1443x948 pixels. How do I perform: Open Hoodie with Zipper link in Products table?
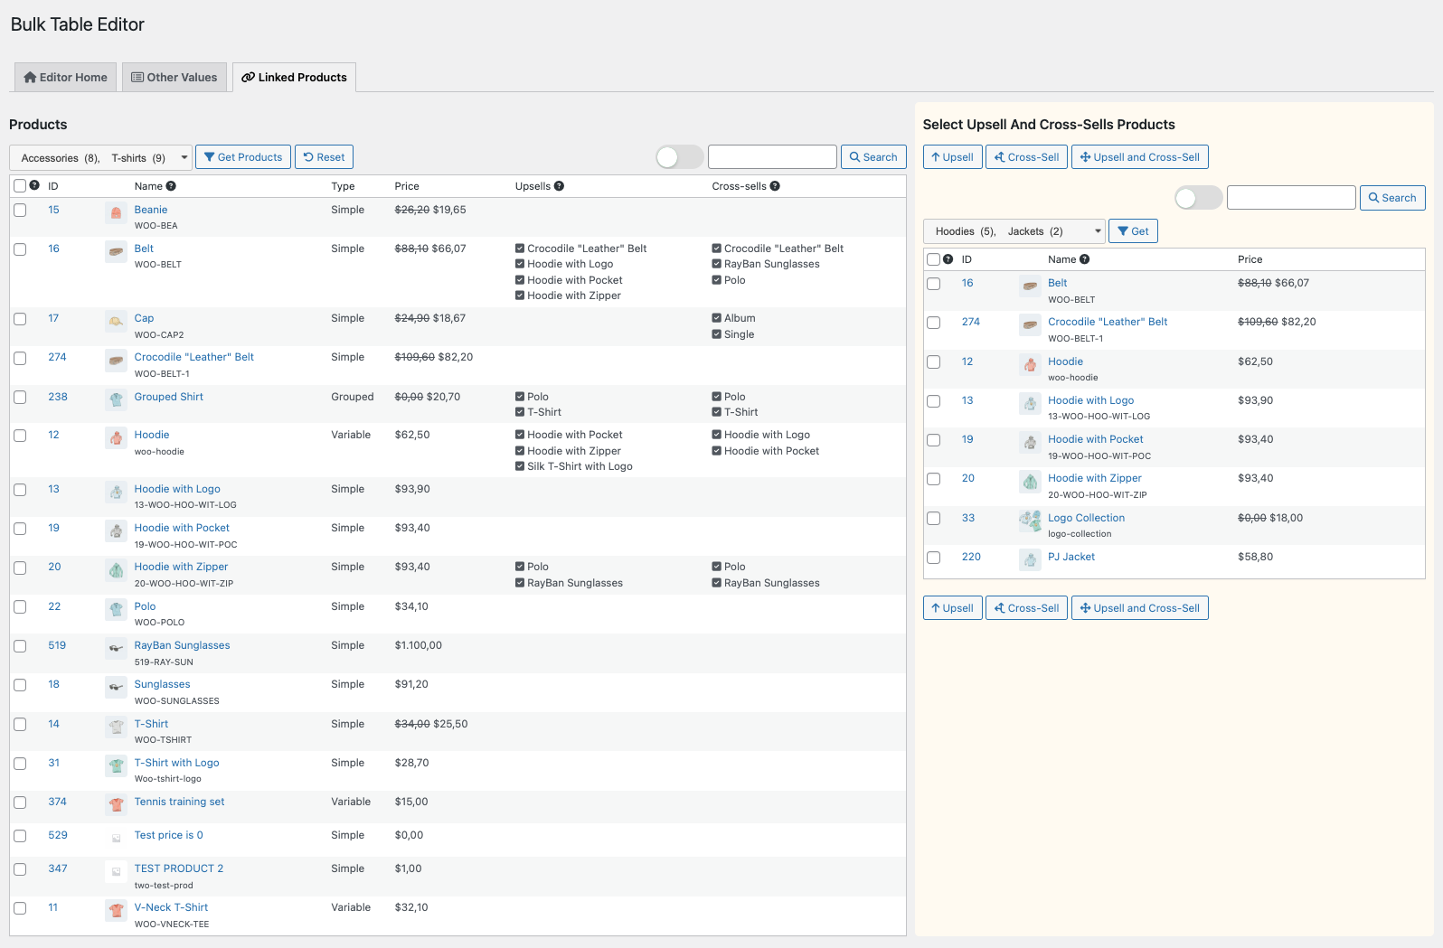point(181,567)
